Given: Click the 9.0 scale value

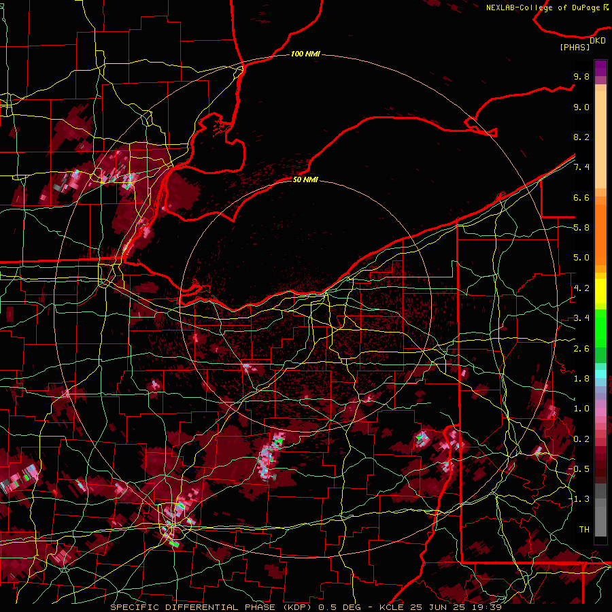Looking at the screenshot, I should pyautogui.click(x=581, y=107).
